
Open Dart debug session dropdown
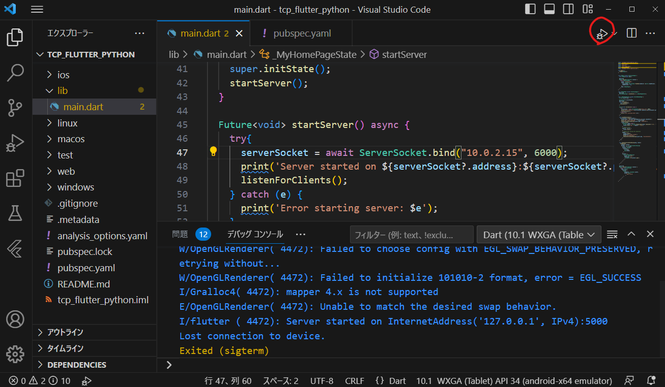pos(539,234)
